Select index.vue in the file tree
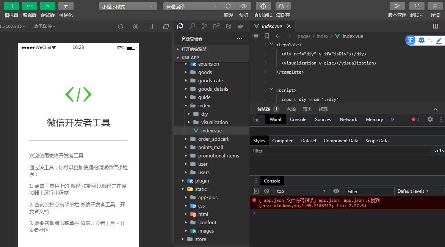This screenshot has height=247, width=445. pos(212,131)
